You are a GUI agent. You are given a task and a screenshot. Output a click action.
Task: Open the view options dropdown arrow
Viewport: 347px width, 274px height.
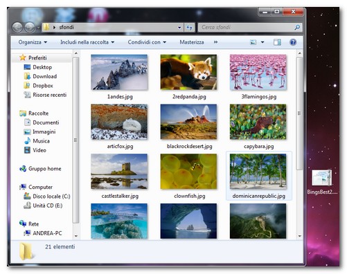[x=263, y=42]
